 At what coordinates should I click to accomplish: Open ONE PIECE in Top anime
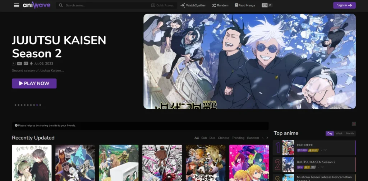[305, 145]
